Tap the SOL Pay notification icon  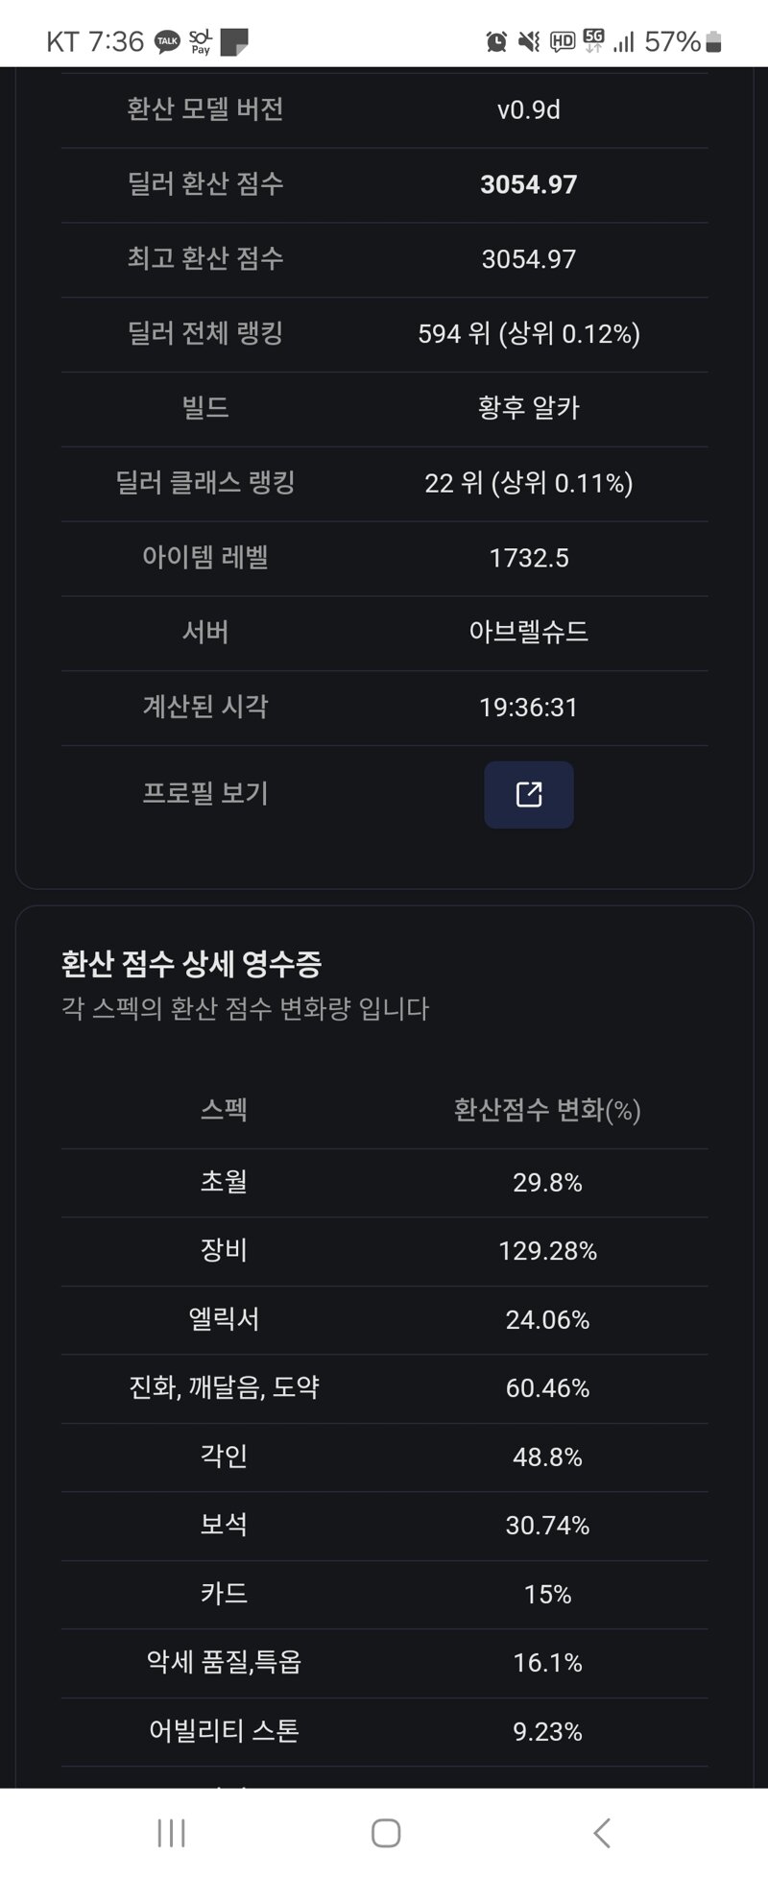[201, 41]
